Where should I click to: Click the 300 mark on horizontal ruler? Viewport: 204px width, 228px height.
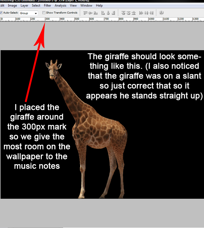[47, 19]
